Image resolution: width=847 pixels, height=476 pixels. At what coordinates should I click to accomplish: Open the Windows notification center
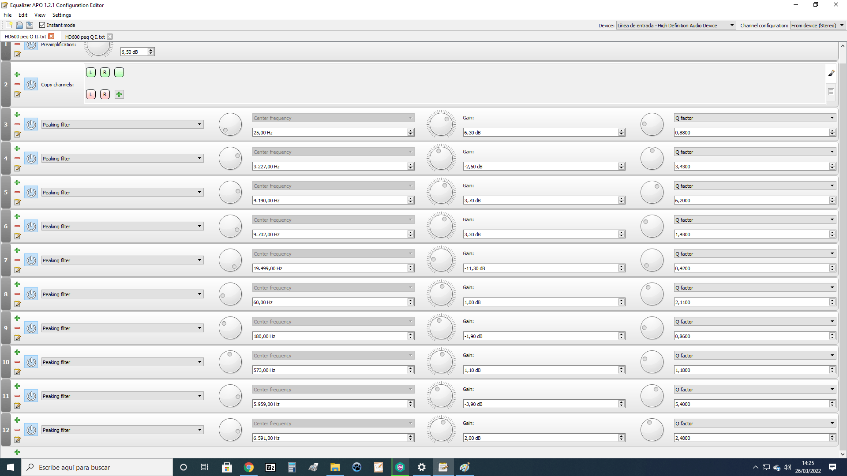[832, 467]
